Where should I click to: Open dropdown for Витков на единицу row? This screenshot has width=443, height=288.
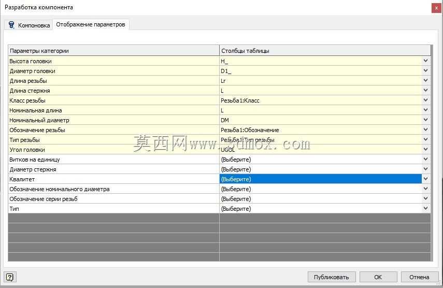[426, 159]
